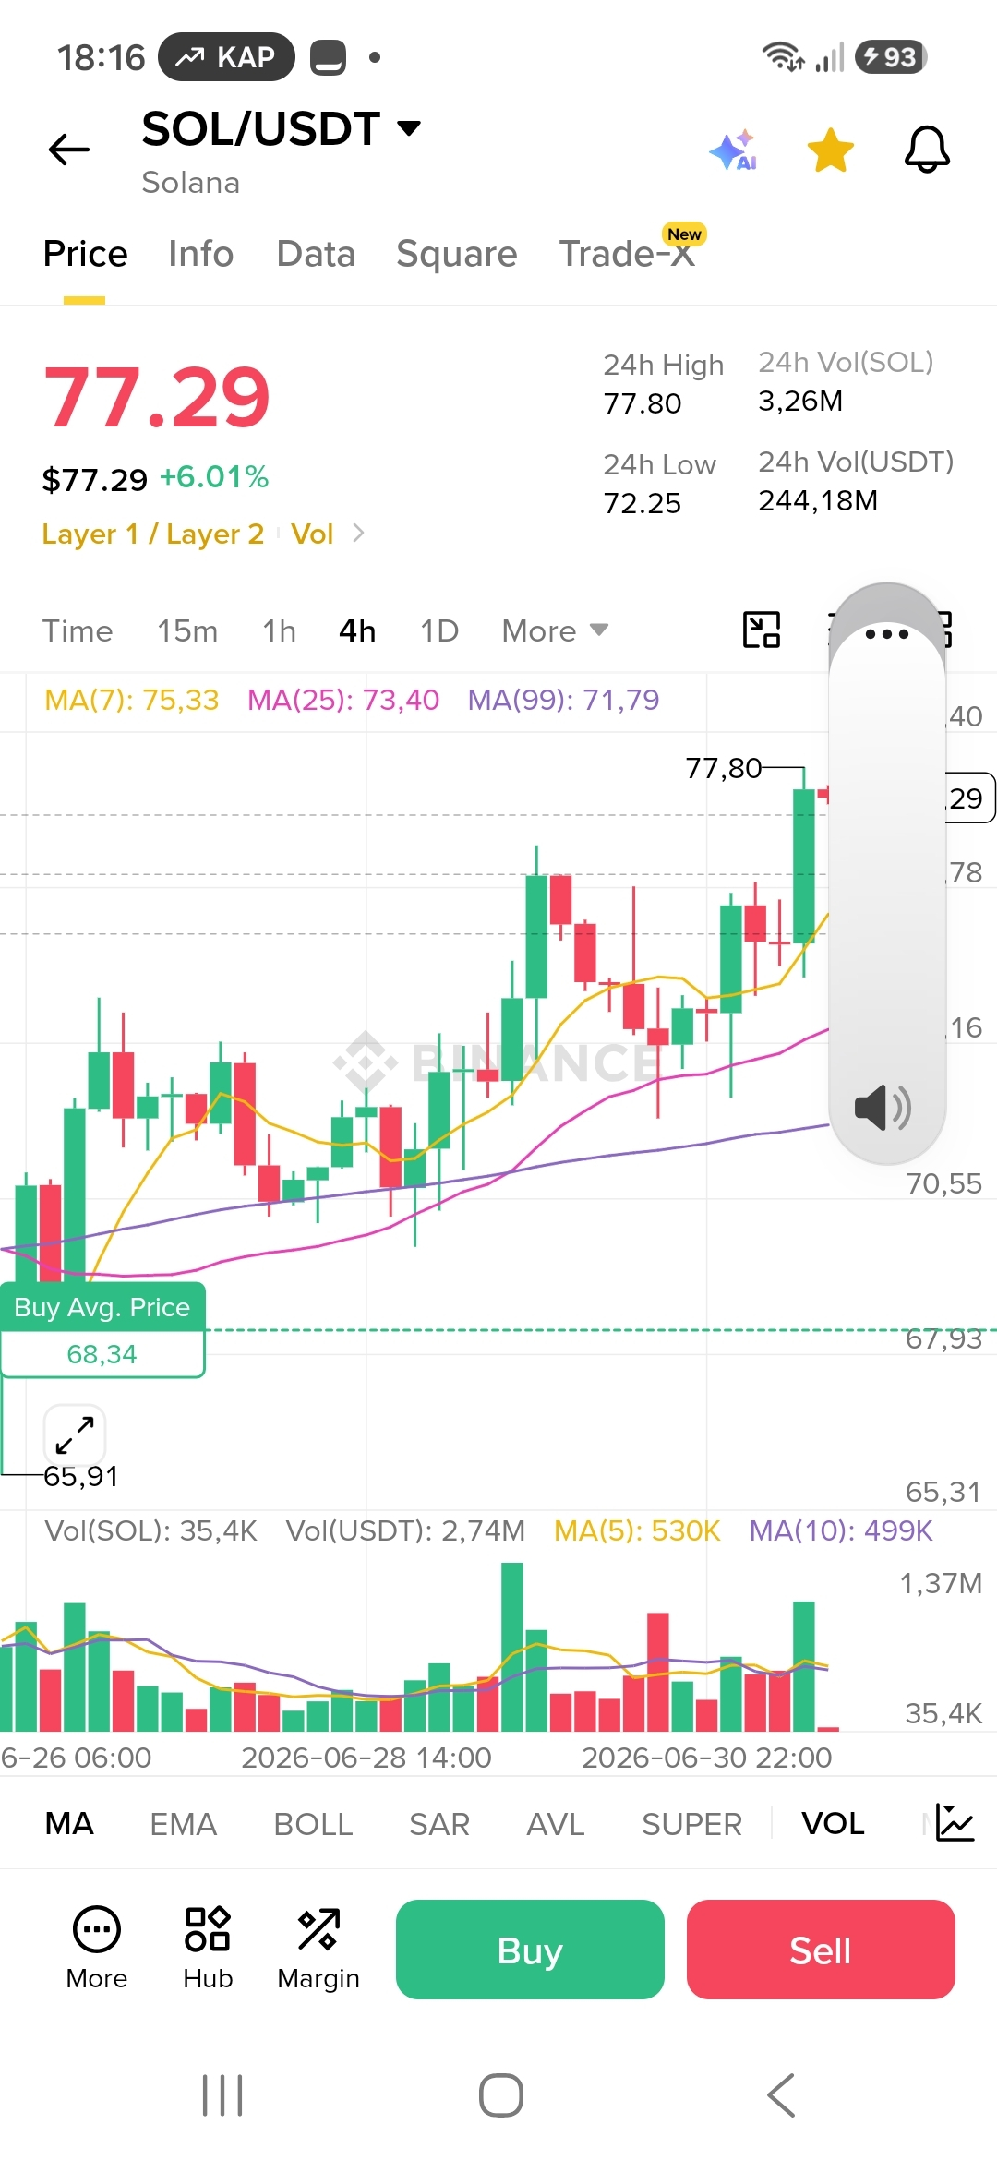Open the AI assistant sparkle icon
The height and width of the screenshot is (2160, 997).
tap(734, 150)
